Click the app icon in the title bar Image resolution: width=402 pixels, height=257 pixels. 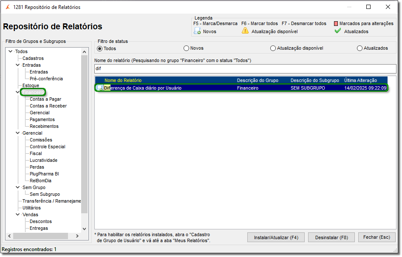(x=8, y=7)
